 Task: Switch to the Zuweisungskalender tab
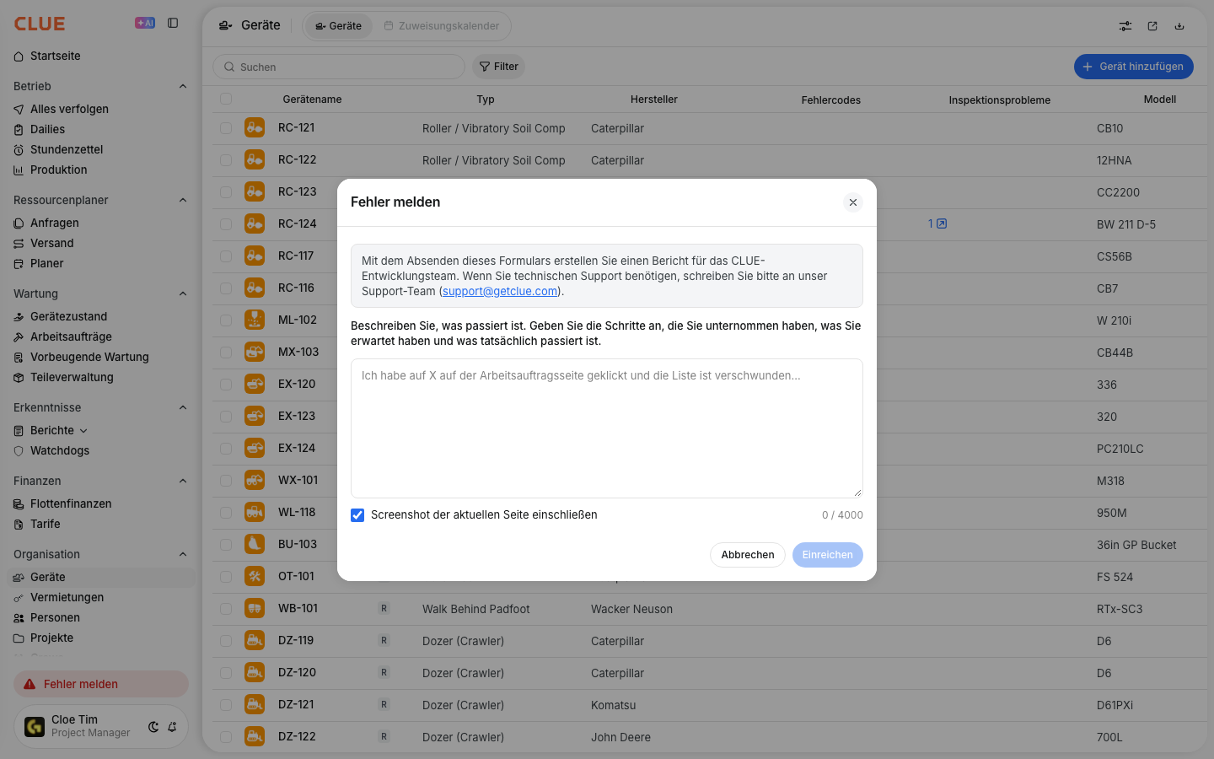[x=442, y=26]
